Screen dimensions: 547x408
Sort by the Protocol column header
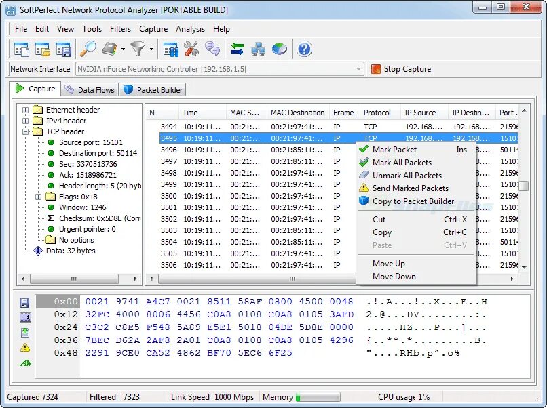(x=380, y=113)
